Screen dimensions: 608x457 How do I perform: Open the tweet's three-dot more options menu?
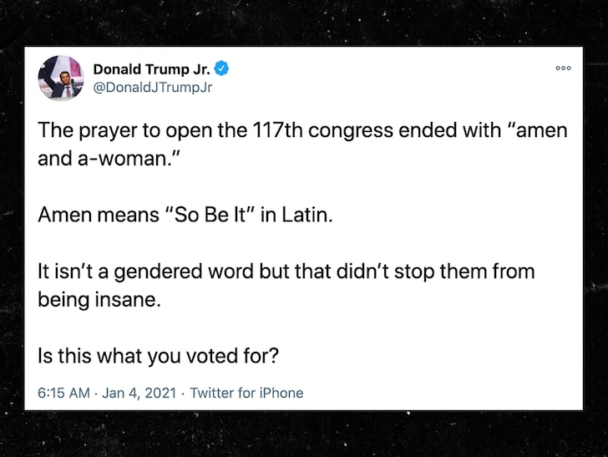point(563,68)
